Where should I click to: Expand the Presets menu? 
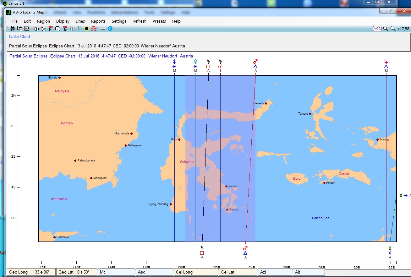click(159, 21)
